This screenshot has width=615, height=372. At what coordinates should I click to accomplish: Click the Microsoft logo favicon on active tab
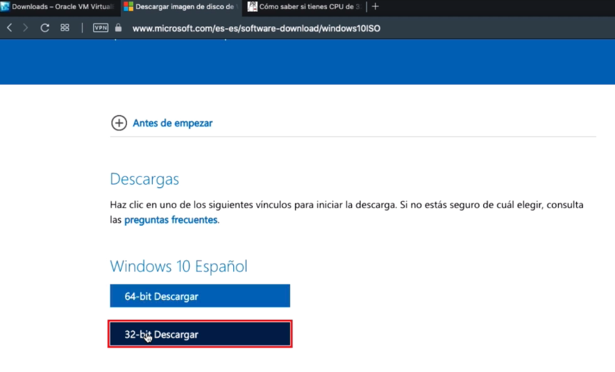tap(128, 7)
